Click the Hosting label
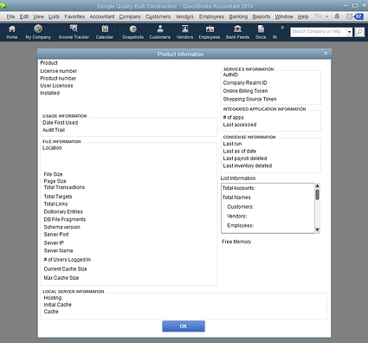This screenshot has width=368, height=343. coord(53,298)
